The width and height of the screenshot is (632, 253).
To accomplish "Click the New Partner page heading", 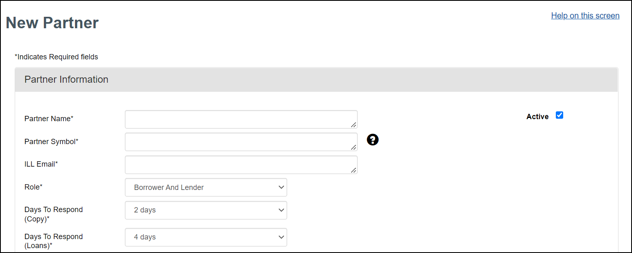I will point(52,23).
